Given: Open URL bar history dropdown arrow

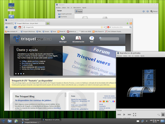Looking at the screenshot, I should tap(104, 27).
